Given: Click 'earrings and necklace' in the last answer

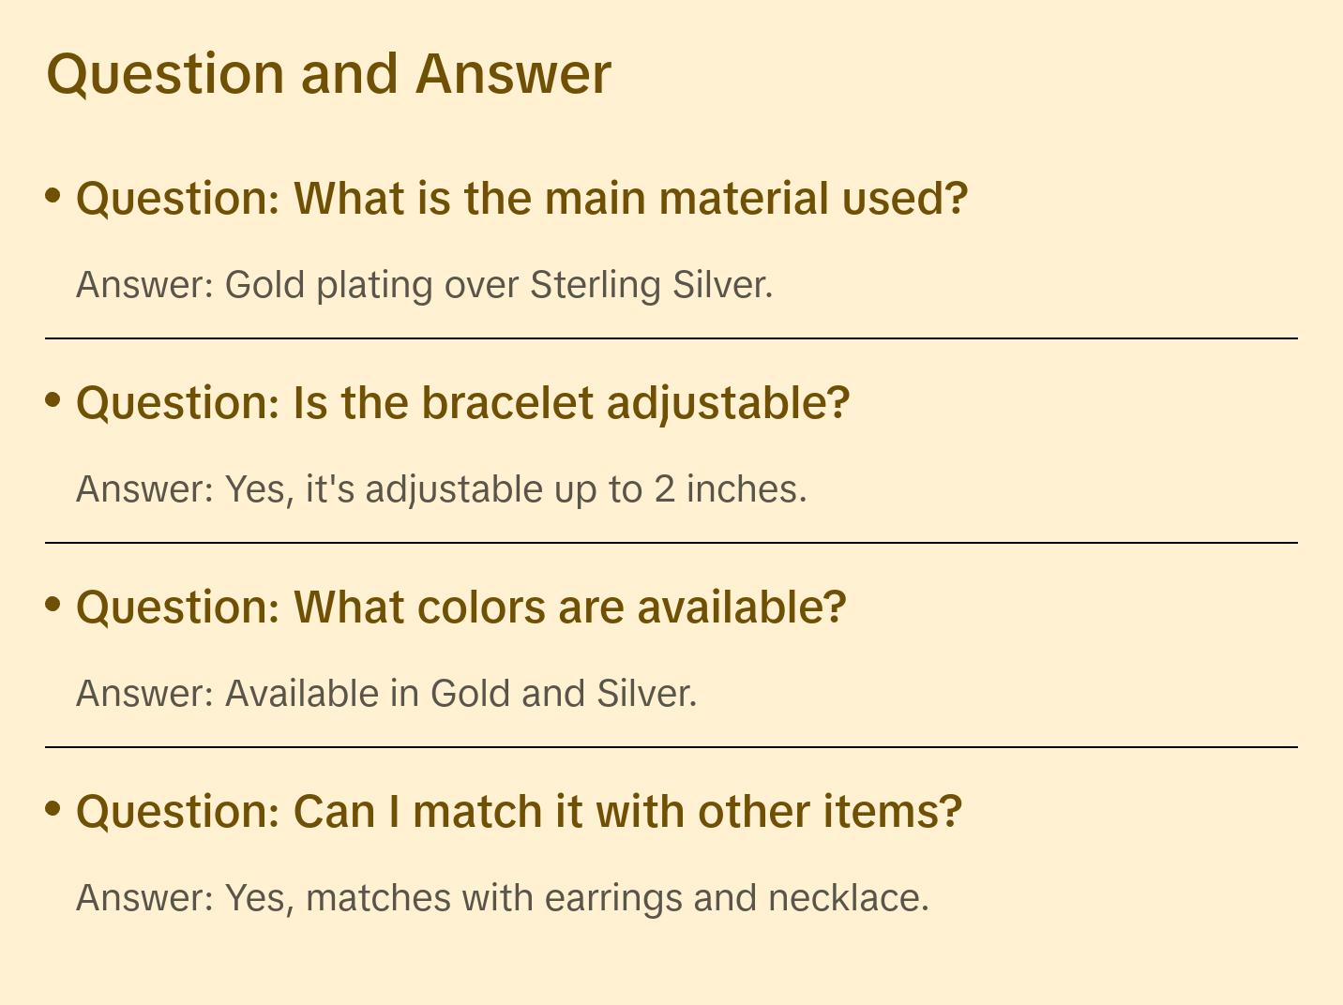Looking at the screenshot, I should coord(736,898).
